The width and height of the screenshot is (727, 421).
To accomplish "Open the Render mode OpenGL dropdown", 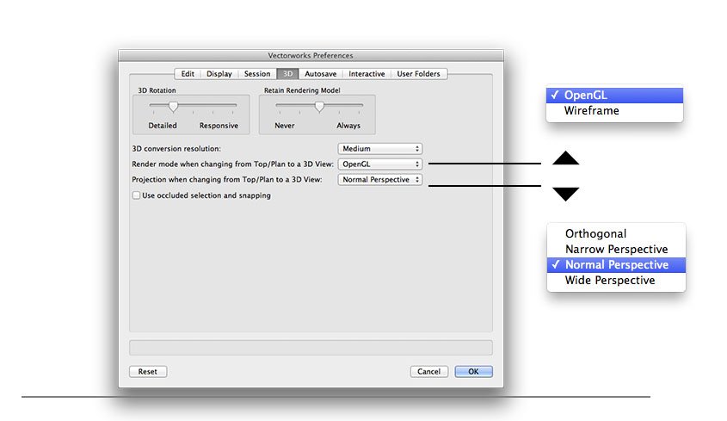I will (x=379, y=164).
